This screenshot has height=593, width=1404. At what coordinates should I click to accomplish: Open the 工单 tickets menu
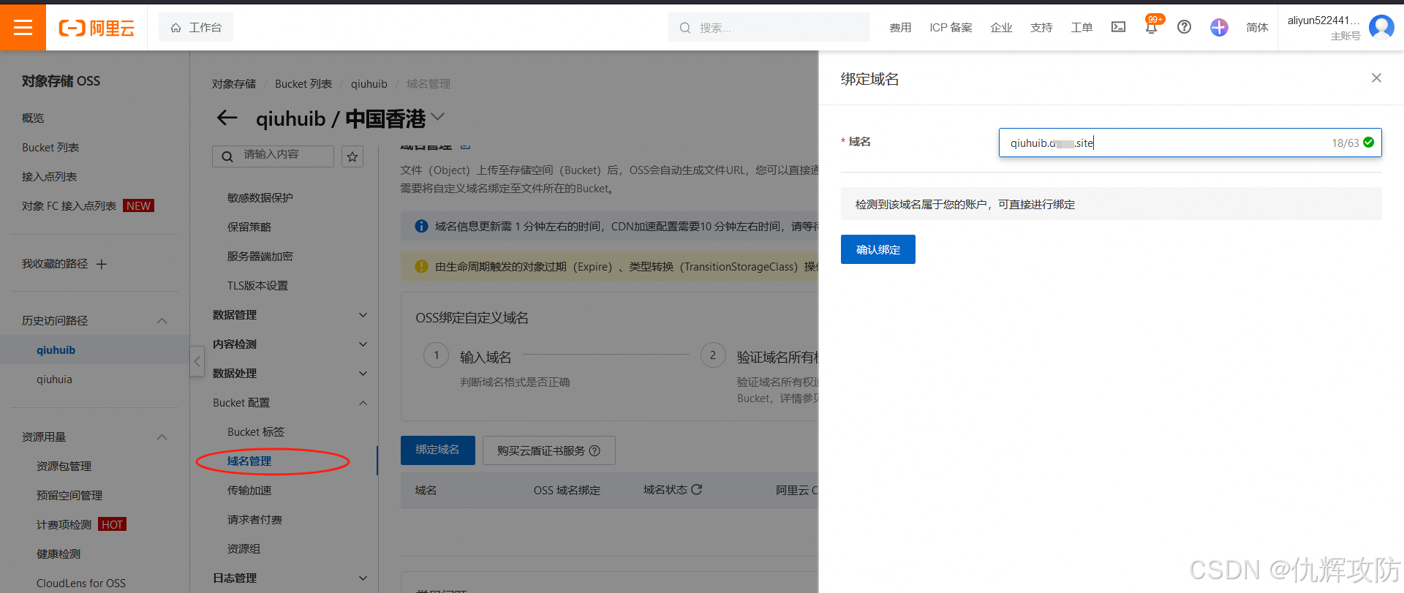(x=1082, y=28)
